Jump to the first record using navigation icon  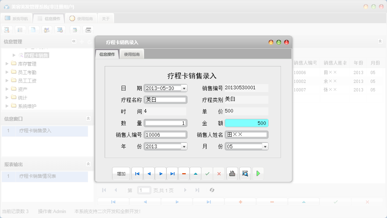pyautogui.click(x=137, y=173)
